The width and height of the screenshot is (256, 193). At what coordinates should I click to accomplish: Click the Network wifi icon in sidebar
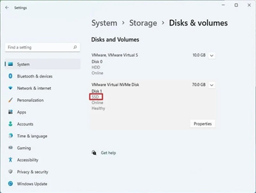click(11, 88)
